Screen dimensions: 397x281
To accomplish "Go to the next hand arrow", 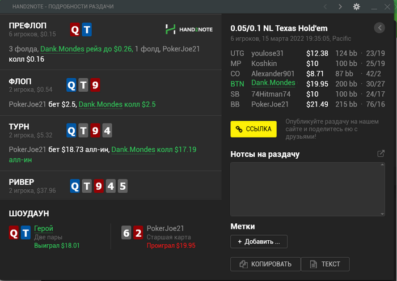I will coord(340,7).
